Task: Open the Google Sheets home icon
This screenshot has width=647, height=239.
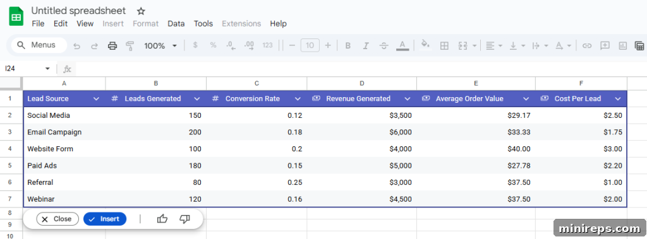Action: [16, 16]
